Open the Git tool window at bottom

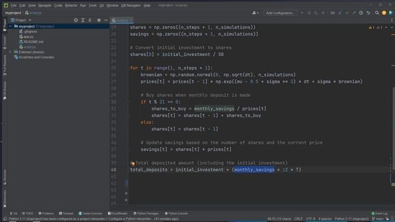(x=14, y=213)
